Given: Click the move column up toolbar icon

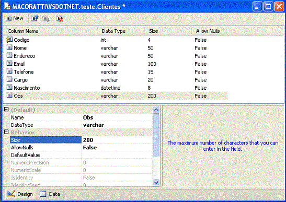Looking at the screenshot, I should tap(35, 19).
